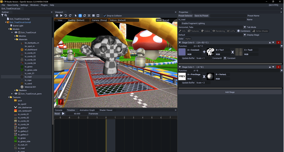Image resolution: width=284 pixels, height=152 pixels.
Task: Open viewport settings gear icon
Action: coord(56,16)
